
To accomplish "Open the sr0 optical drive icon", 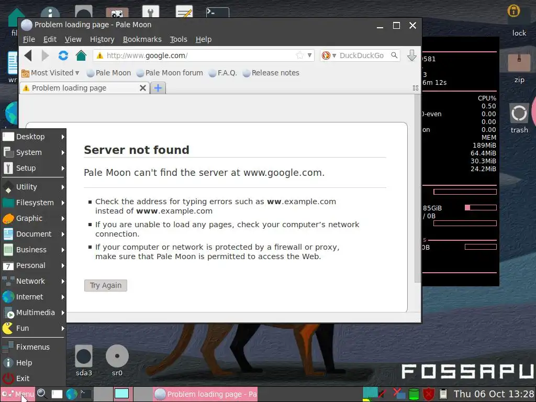I will (117, 360).
